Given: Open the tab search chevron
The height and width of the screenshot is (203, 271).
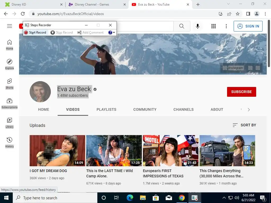Looking at the screenshot, I should pyautogui.click(x=228, y=4).
